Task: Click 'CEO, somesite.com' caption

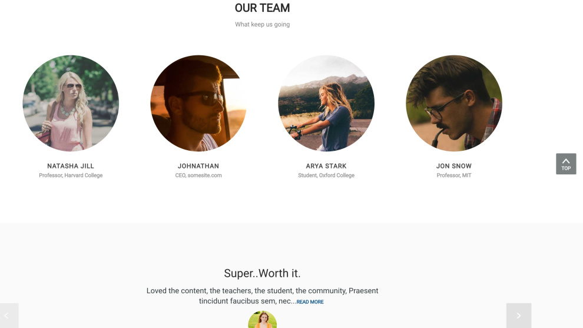Action: 198,175
